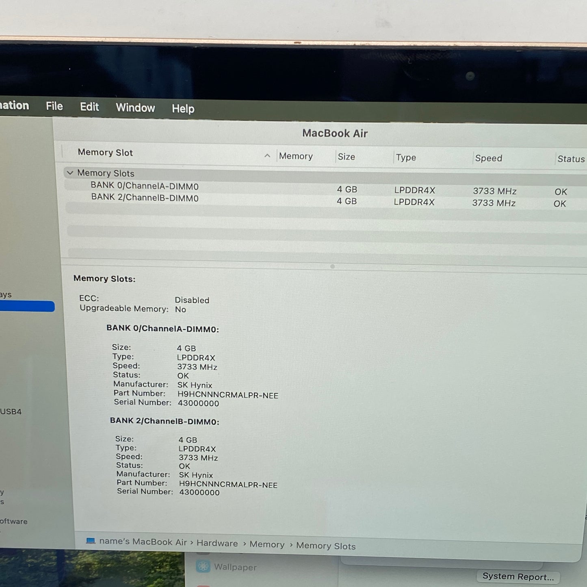Click OK status in BANK 0 row
Viewport: 587px width, 587px height.
[x=561, y=192]
